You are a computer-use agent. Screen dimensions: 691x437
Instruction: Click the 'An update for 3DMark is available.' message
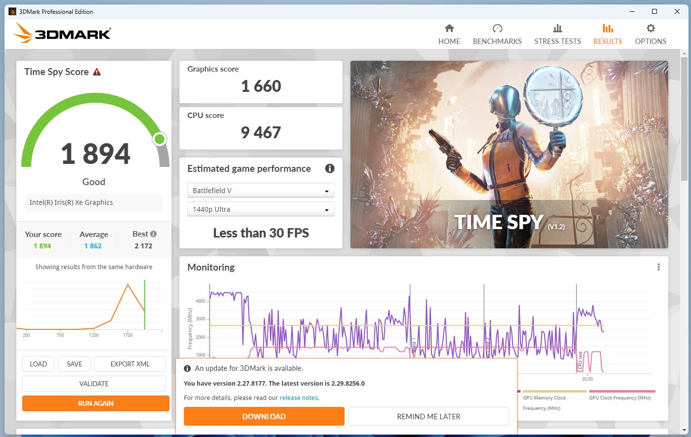(249, 368)
